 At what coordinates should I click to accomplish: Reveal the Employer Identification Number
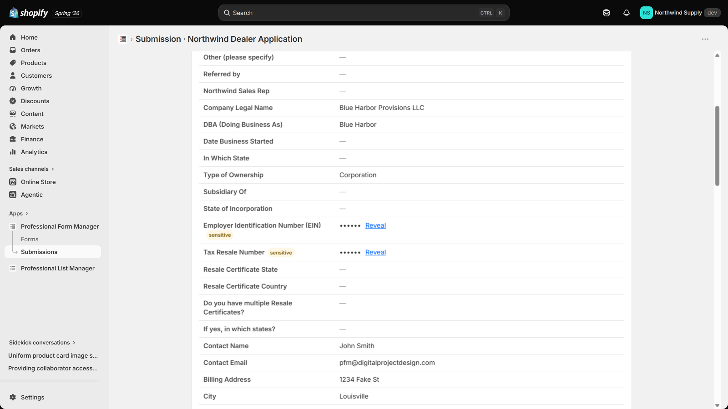click(375, 225)
